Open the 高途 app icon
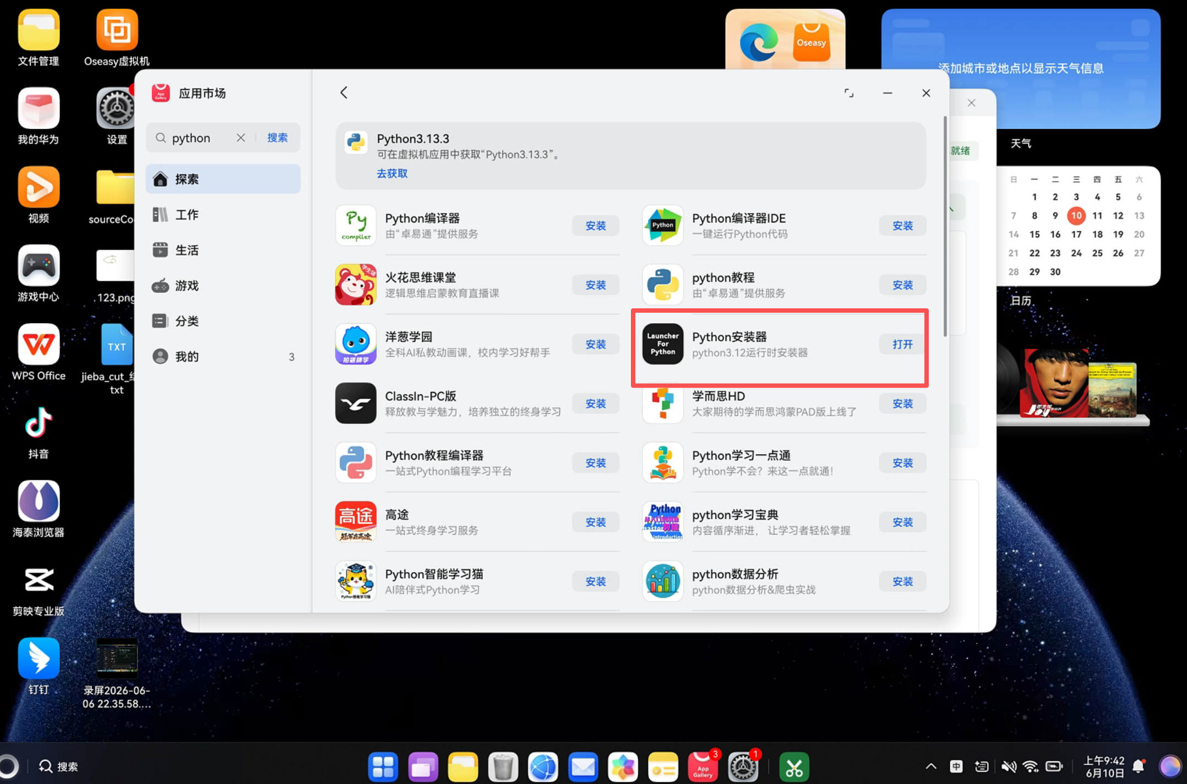The image size is (1187, 784). [356, 522]
